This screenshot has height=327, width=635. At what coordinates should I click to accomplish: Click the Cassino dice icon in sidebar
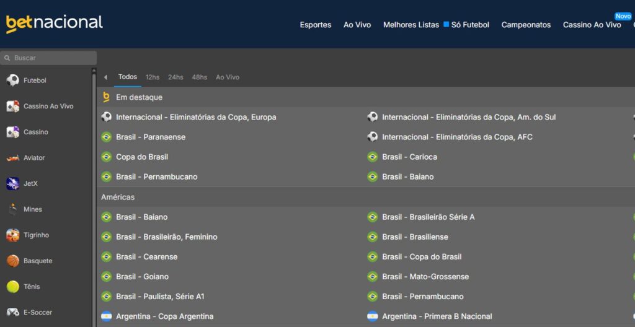13,132
